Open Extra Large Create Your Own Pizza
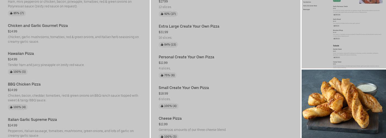The width and height of the screenshot is (386, 138). pyautogui.click(x=189, y=26)
